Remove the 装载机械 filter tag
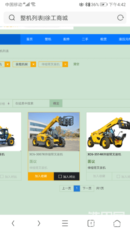This screenshot has height=232, width=130. tap(34, 64)
